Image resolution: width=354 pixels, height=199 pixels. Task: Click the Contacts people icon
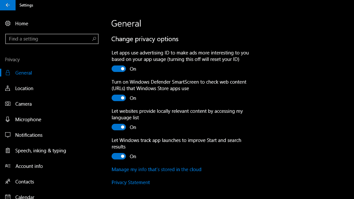[x=8, y=182]
